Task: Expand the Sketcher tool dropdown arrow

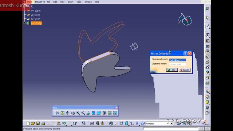Action: pyautogui.click(x=210, y=28)
